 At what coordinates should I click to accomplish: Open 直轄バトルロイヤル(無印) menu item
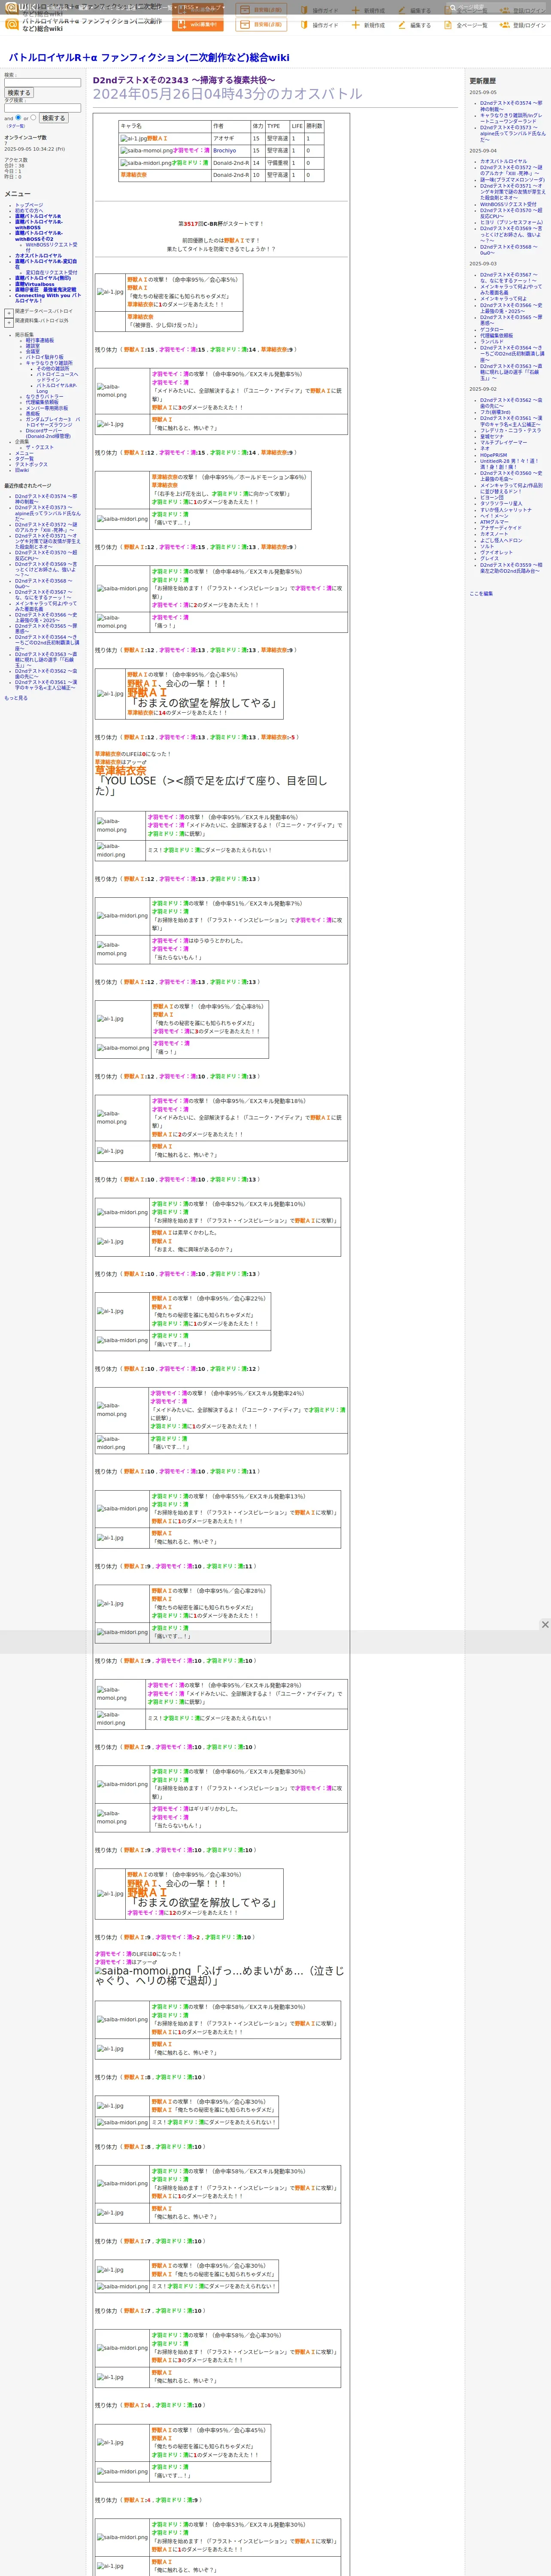pos(43,278)
